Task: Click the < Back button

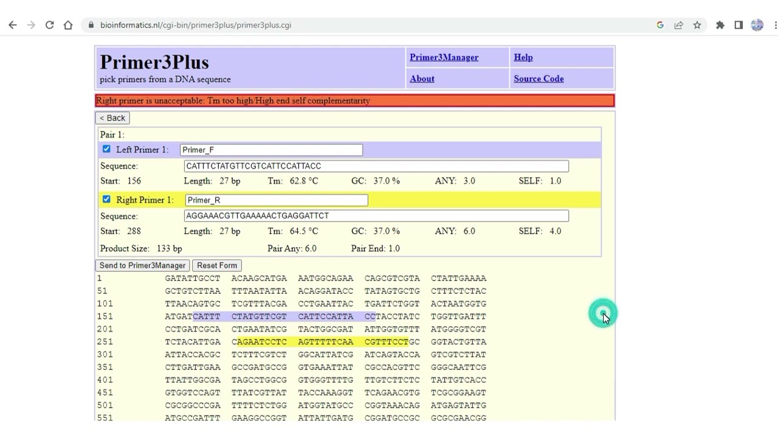Action: point(112,118)
